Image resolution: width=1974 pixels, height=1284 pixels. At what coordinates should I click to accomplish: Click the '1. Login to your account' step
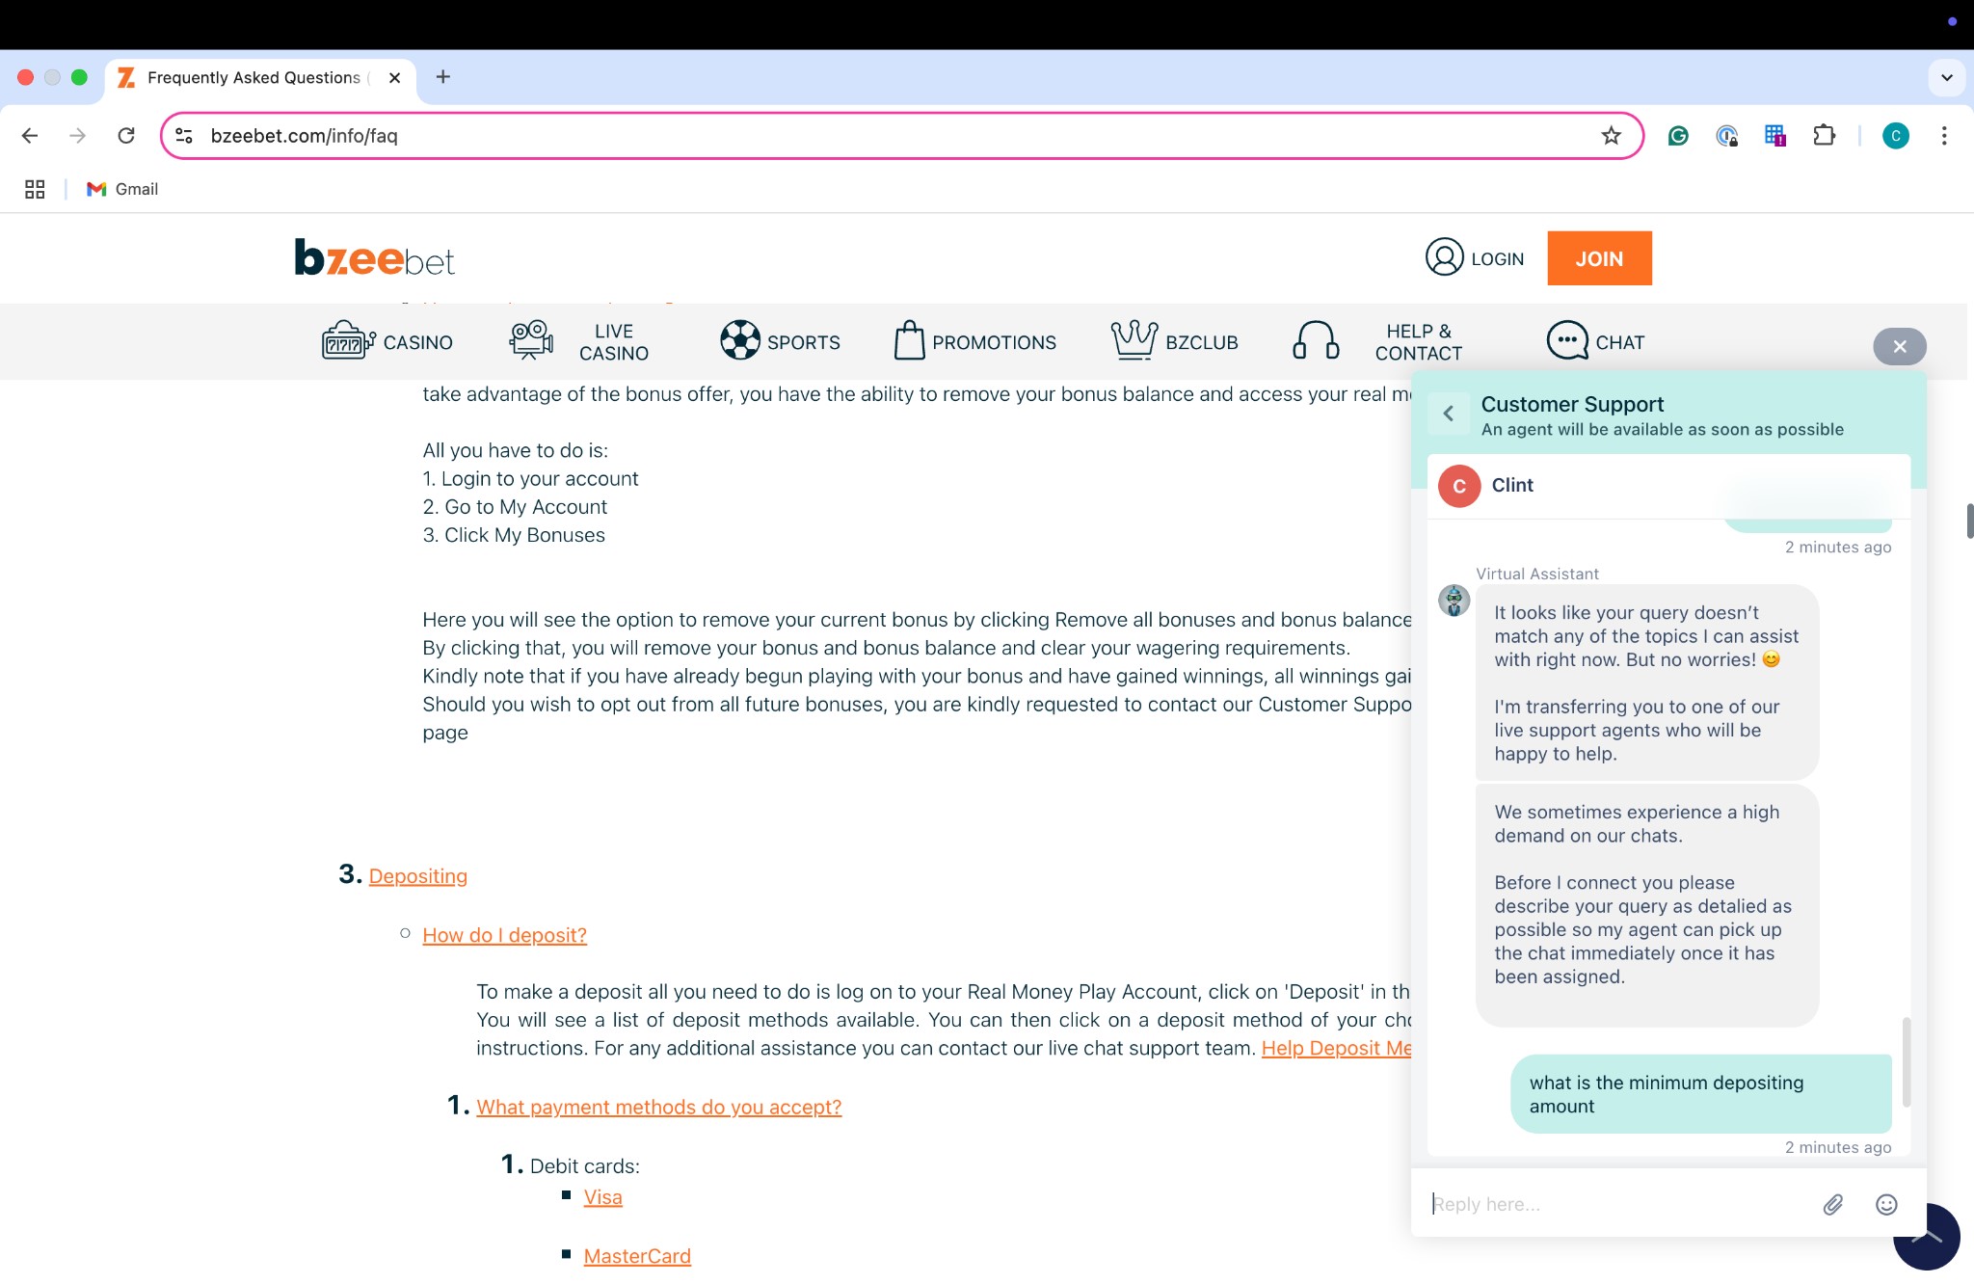[x=530, y=479]
